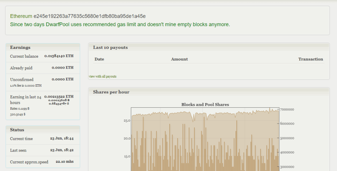The height and width of the screenshot is (171, 337).
Task: Click the 1.0% fee note
Action: (x=26, y=86)
